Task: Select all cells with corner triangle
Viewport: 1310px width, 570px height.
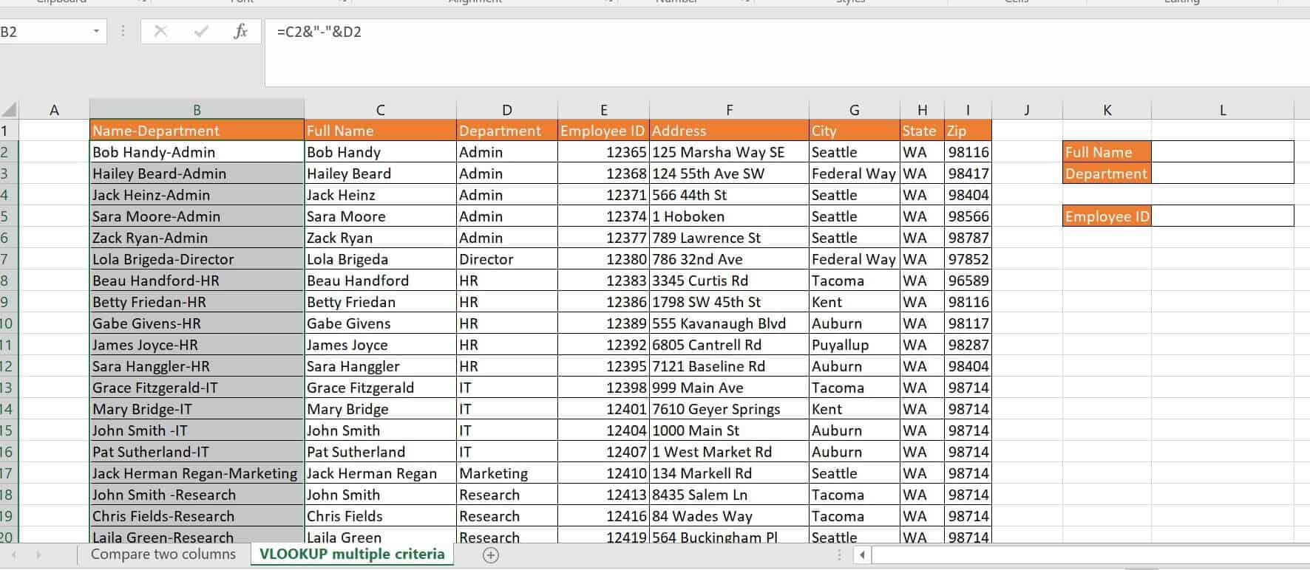Action: pos(9,110)
